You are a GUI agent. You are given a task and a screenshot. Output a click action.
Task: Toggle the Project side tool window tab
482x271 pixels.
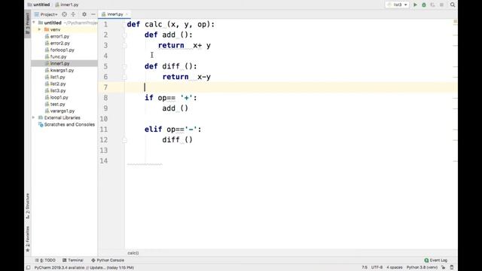[28, 23]
